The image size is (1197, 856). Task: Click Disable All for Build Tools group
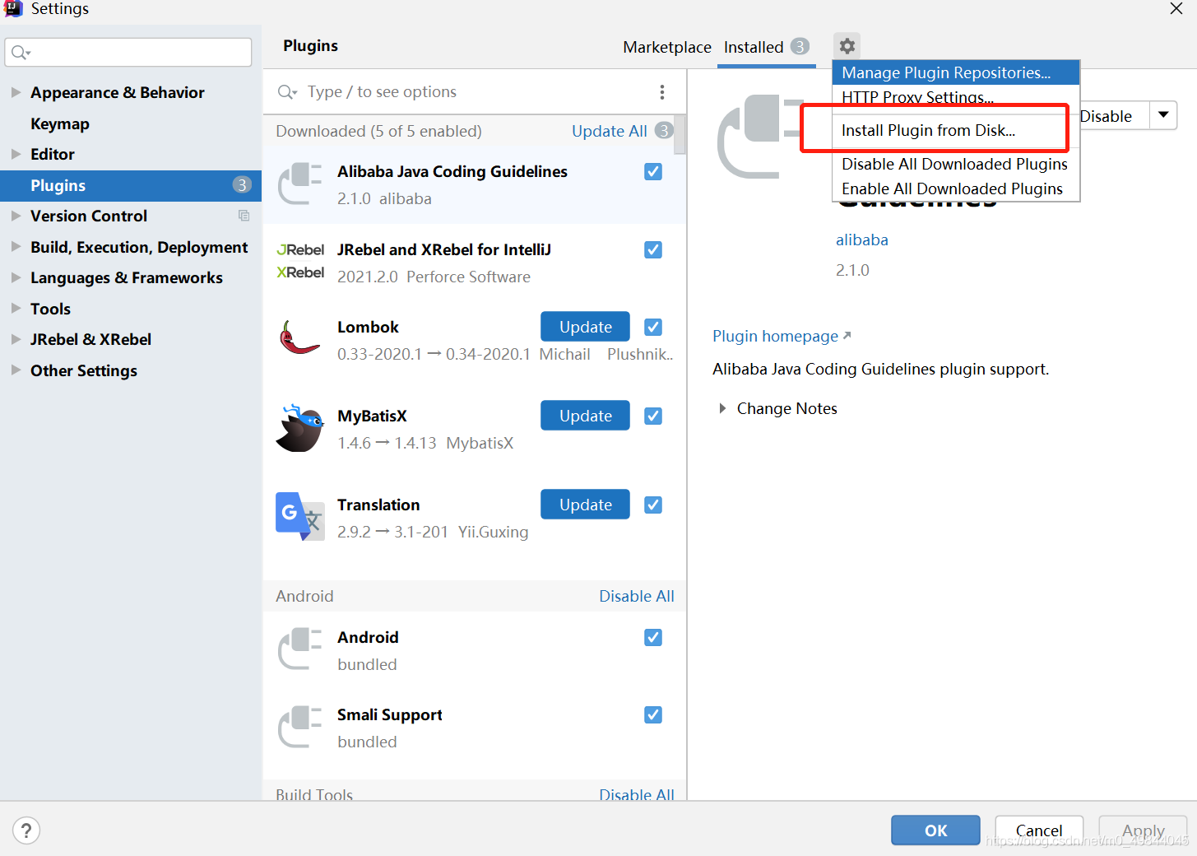(637, 793)
